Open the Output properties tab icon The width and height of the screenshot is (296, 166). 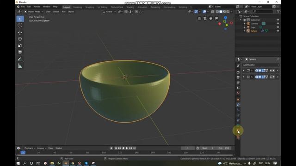[238, 77]
